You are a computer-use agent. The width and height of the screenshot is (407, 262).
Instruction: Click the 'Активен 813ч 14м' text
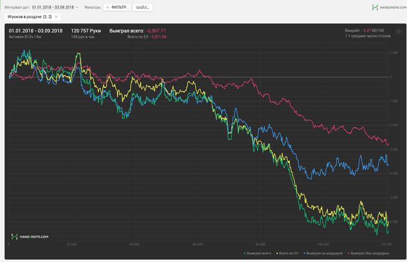[x=25, y=37]
